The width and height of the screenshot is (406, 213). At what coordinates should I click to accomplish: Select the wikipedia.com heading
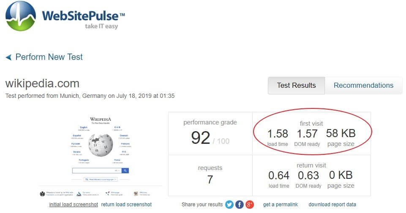pyautogui.click(x=42, y=84)
